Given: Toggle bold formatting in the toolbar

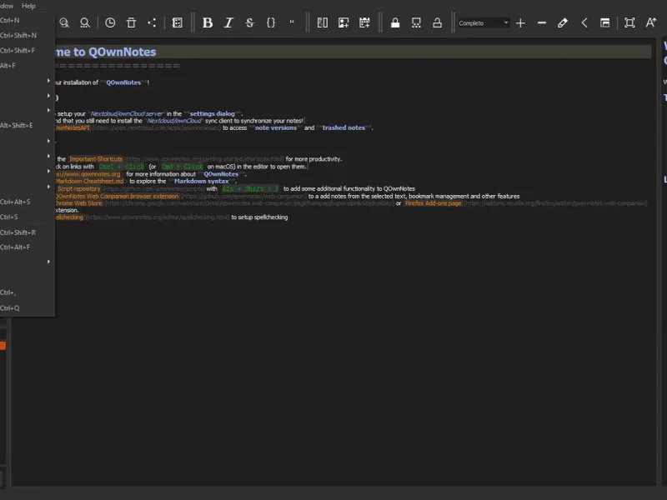Looking at the screenshot, I should click(x=208, y=22).
